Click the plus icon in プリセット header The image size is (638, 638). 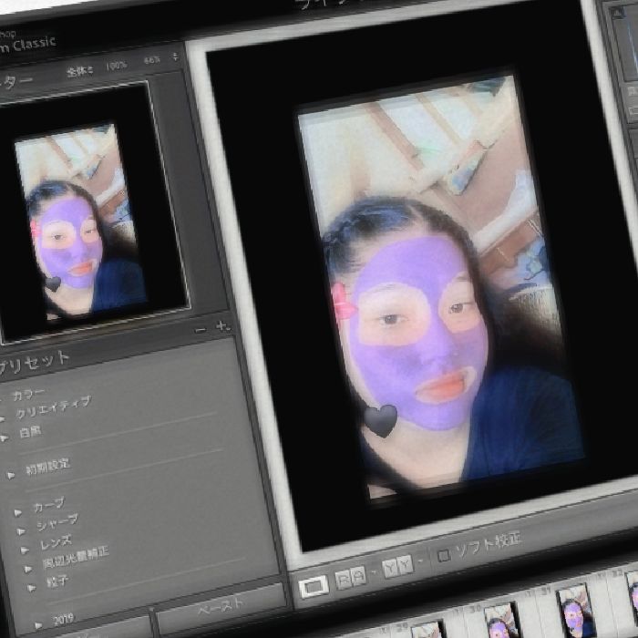pos(222,325)
